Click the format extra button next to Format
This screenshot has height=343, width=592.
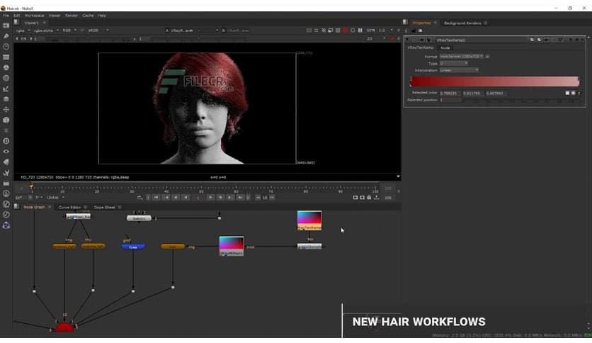tap(487, 56)
